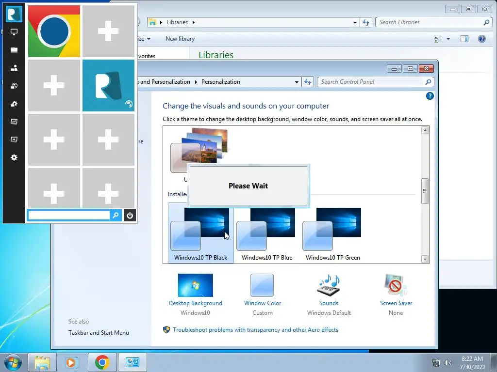Open the user folder icon in the sidebar
Screen dimensions: 497x372
(x=14, y=68)
